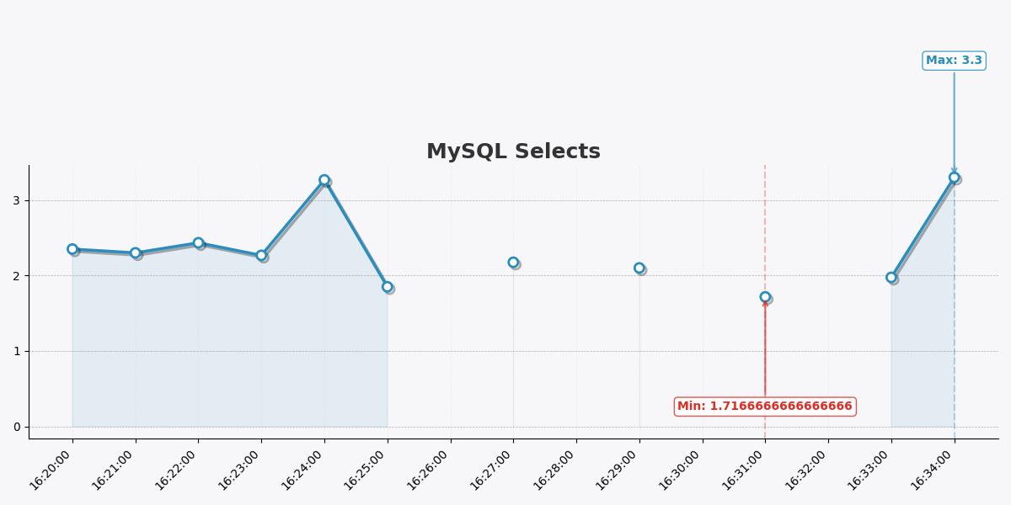This screenshot has width=1011, height=505.
Task: Click the maximum data point at 16:34:00
Action: tap(954, 178)
